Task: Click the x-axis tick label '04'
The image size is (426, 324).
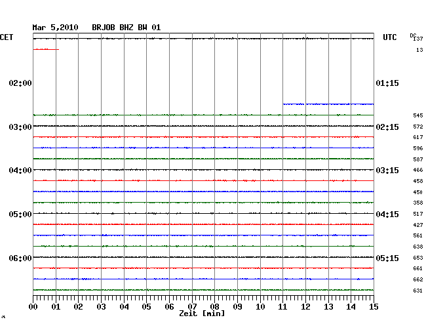Action: pyautogui.click(x=124, y=307)
